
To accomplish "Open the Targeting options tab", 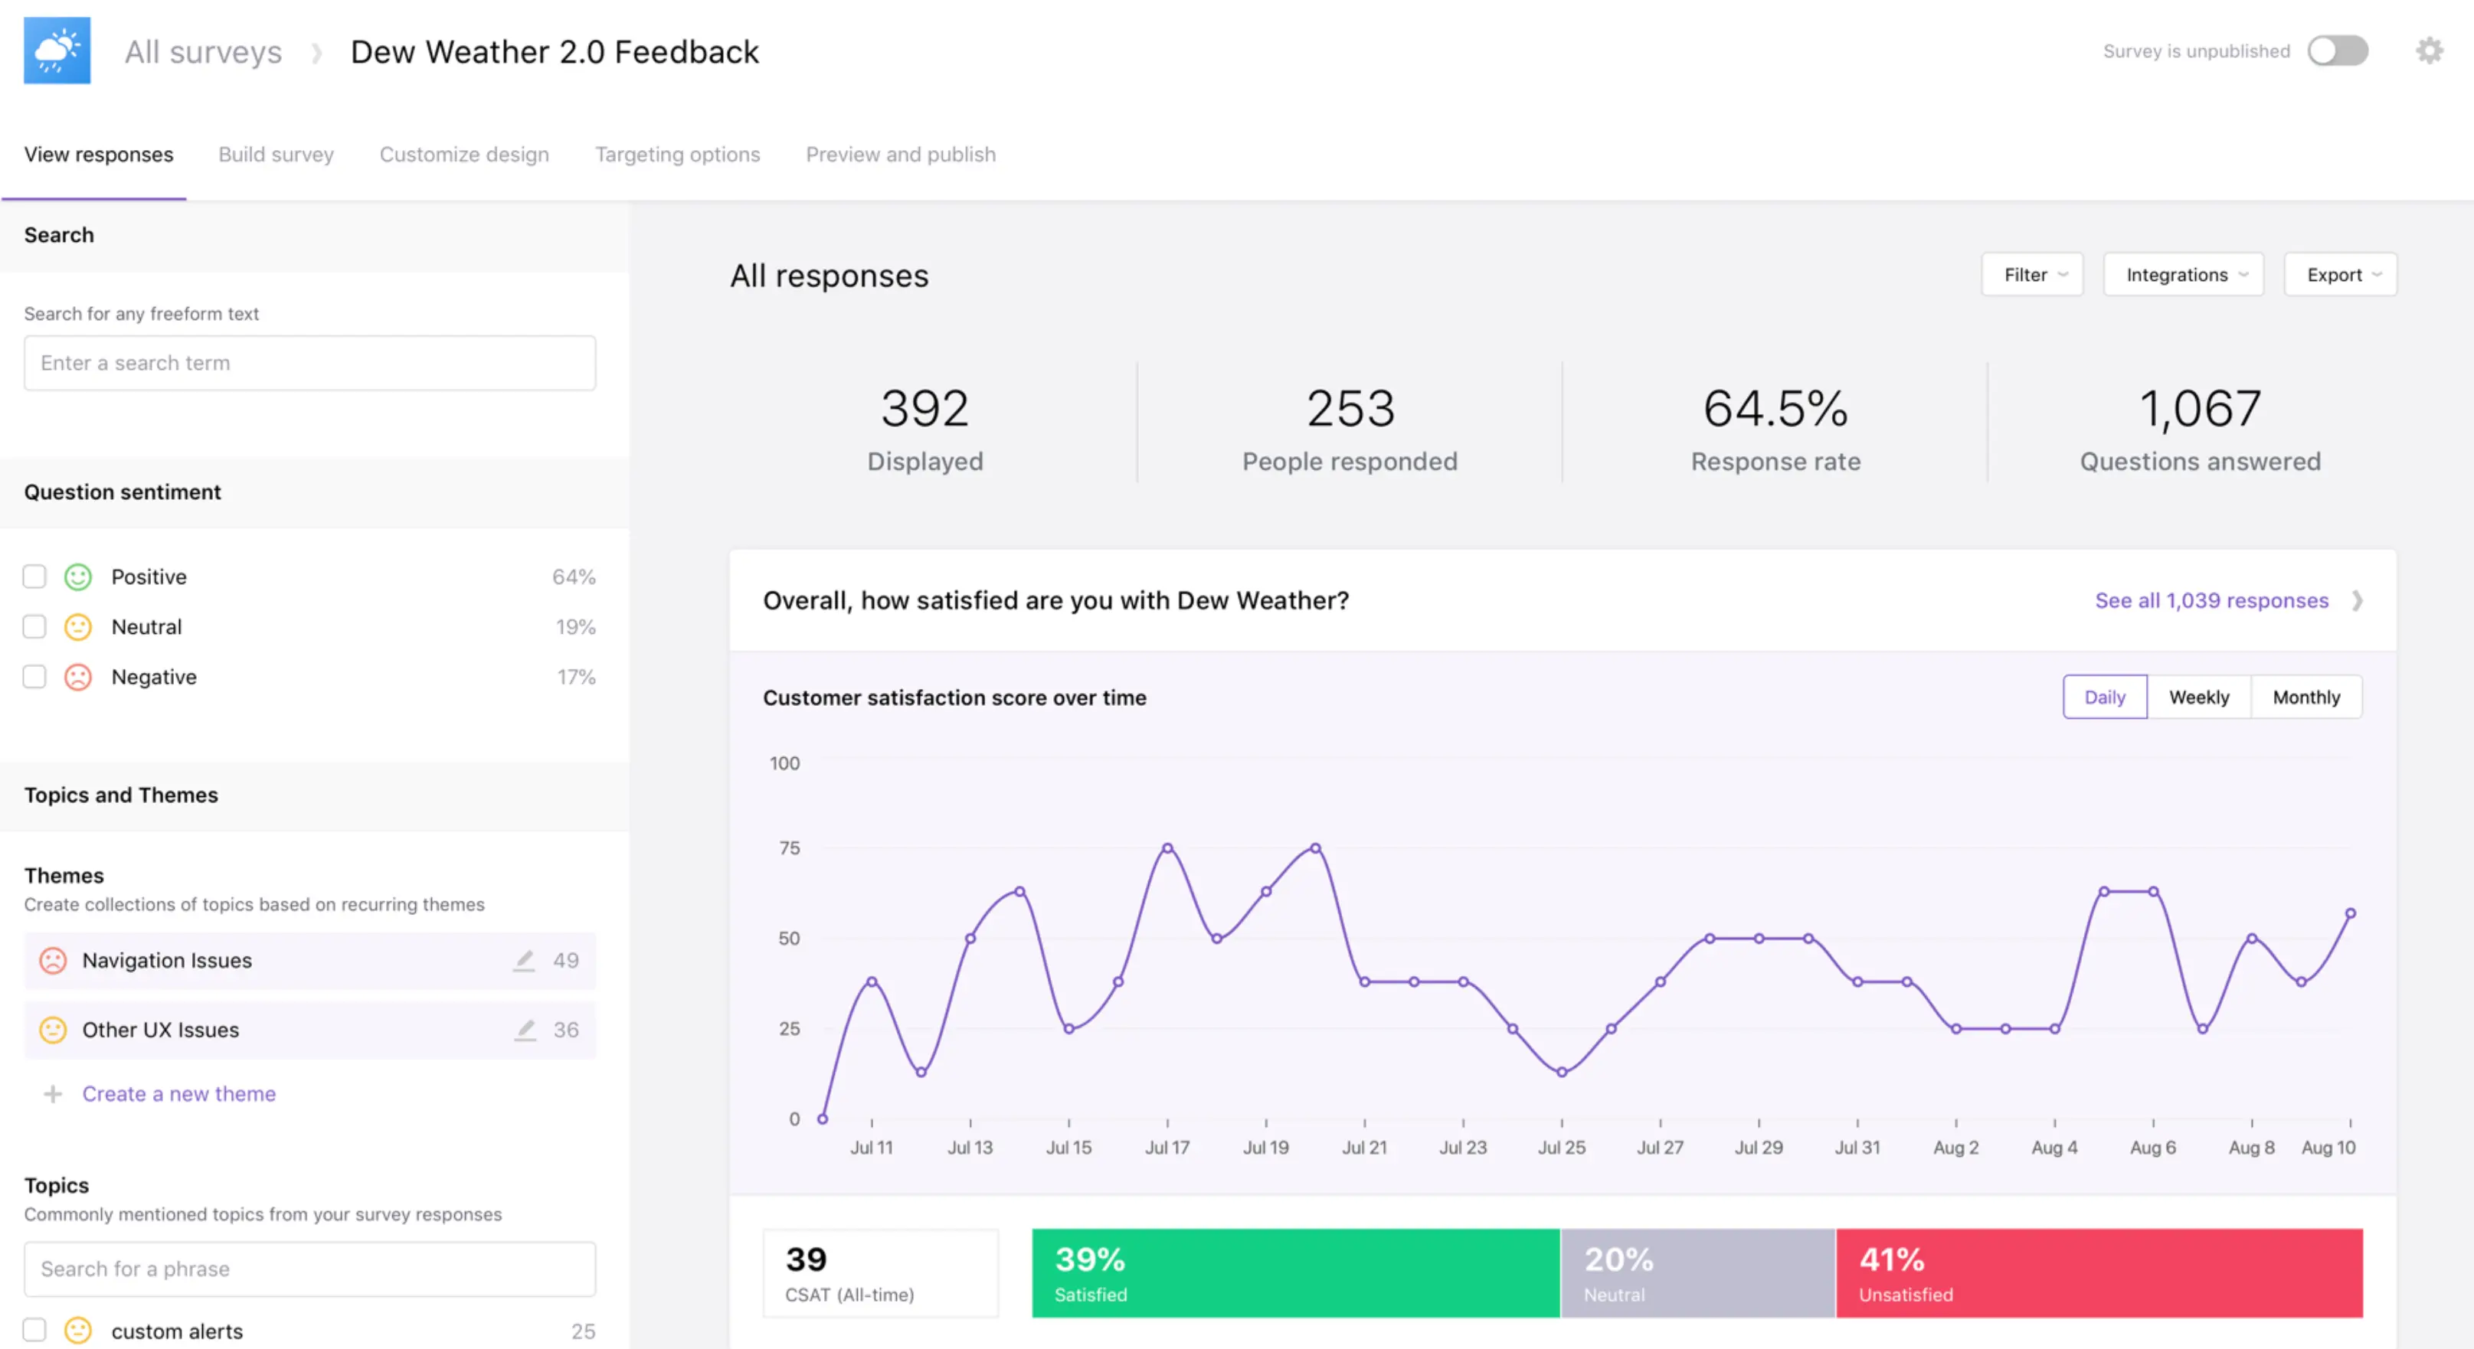I will (x=677, y=155).
